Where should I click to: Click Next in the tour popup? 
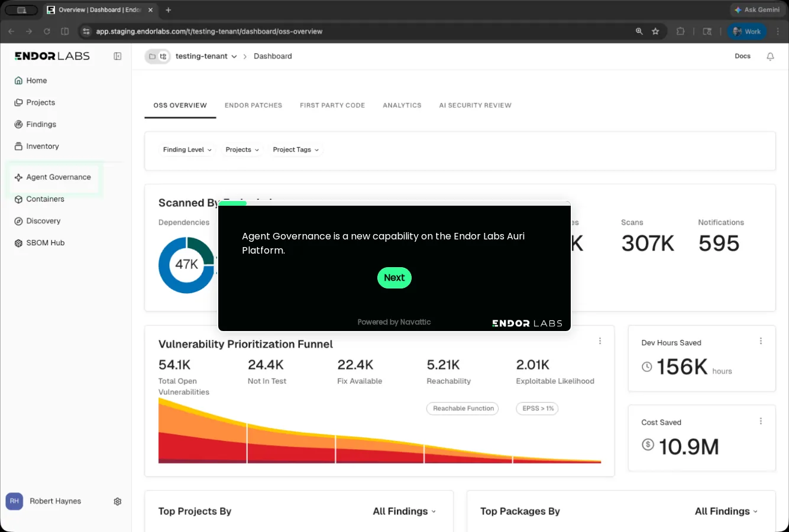(x=394, y=278)
